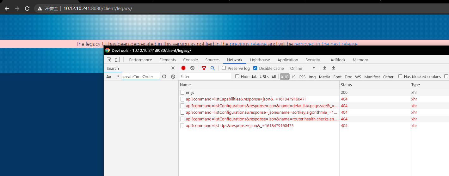The image size is (449, 176).
Task: Export HAR file with download arrow
Action: point(333,68)
